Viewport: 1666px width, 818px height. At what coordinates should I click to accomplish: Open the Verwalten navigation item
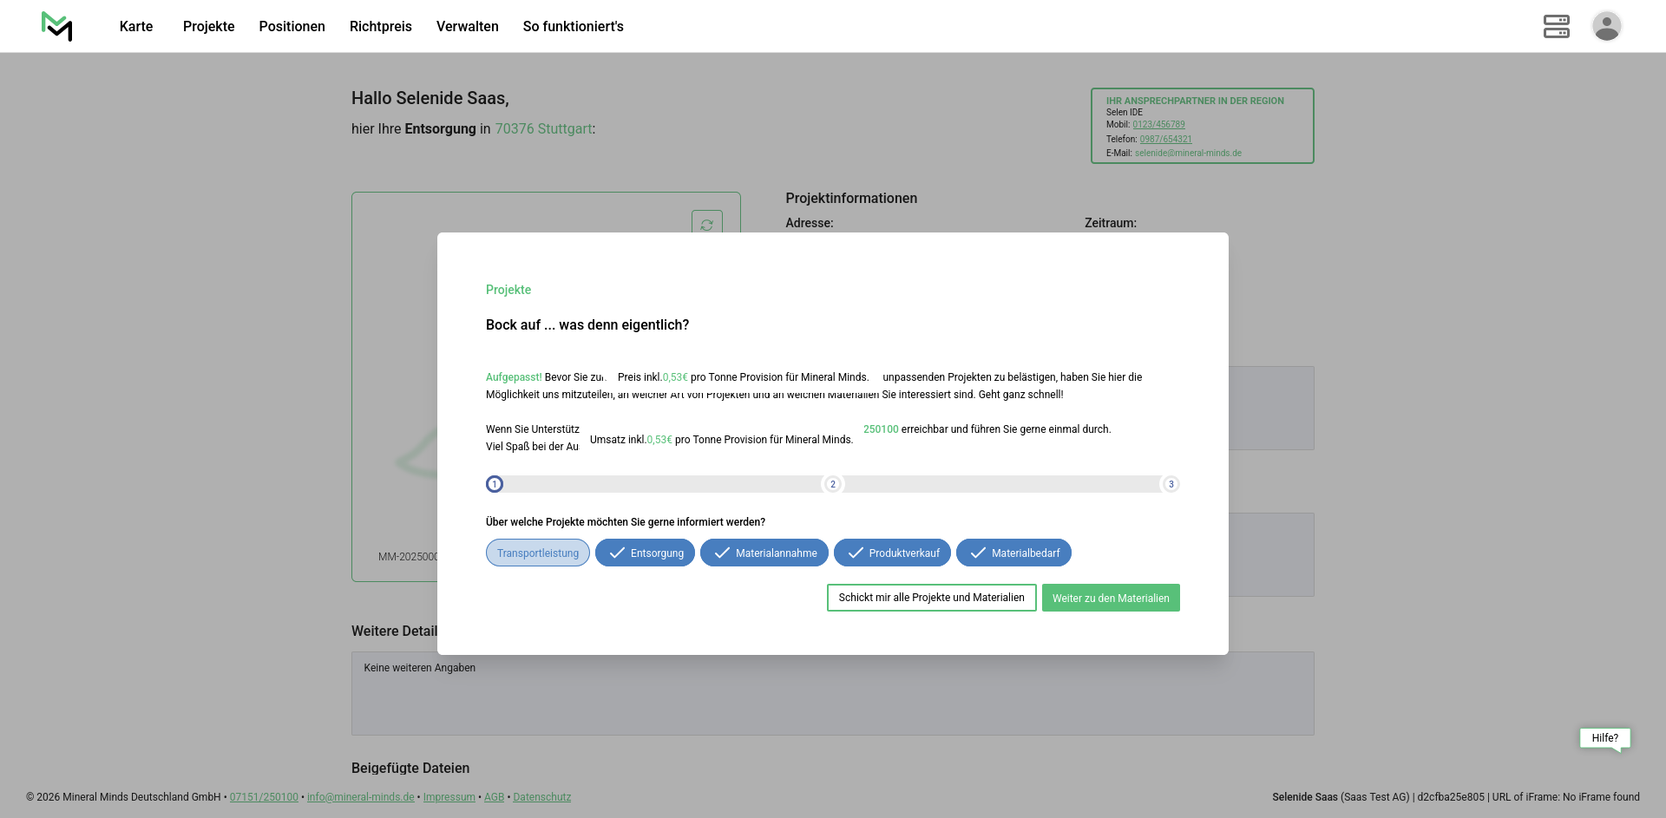(x=467, y=27)
